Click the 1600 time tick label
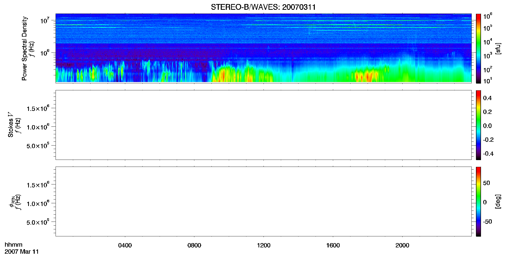This screenshot has width=527, height=271. [x=333, y=245]
